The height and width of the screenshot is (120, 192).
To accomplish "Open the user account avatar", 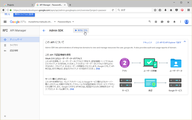I will [187, 22].
